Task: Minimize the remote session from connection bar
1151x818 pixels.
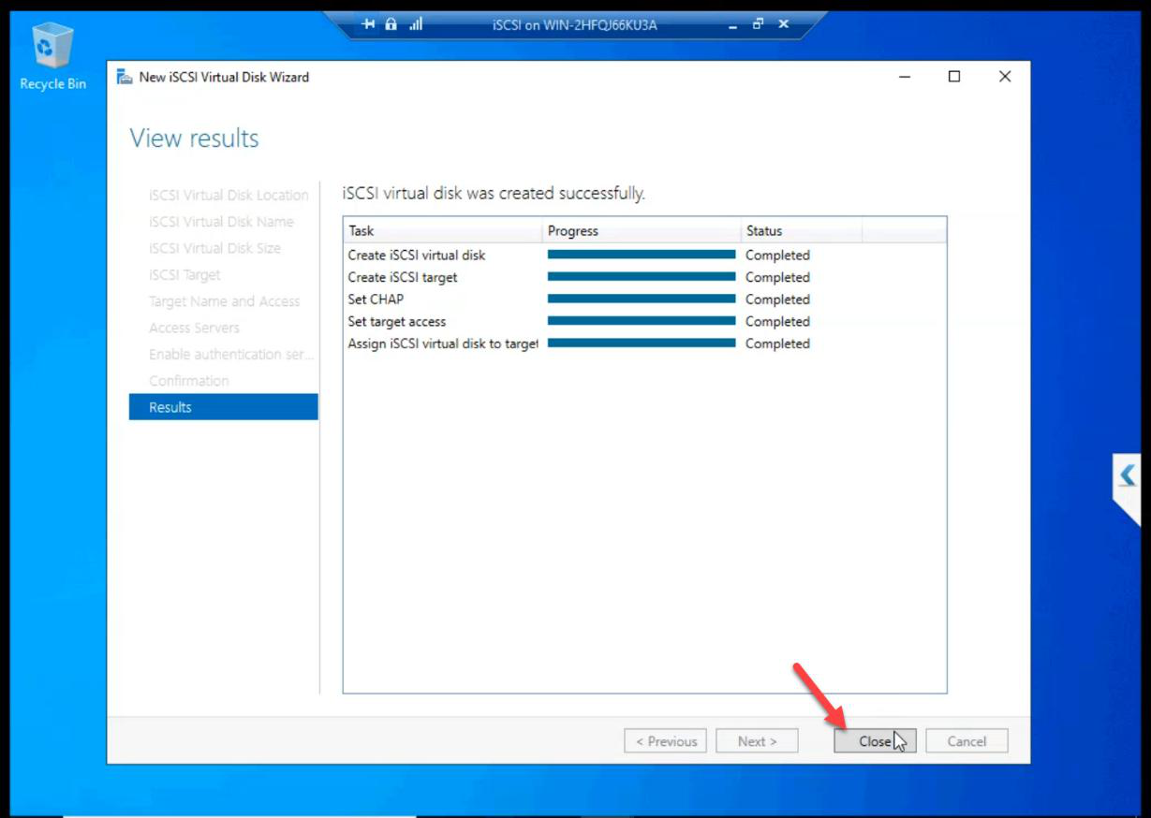Action: [733, 25]
